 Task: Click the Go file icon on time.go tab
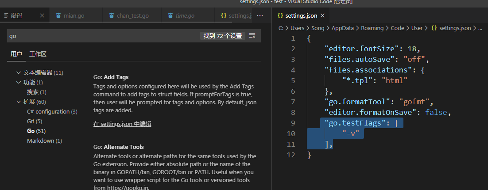click(170, 15)
